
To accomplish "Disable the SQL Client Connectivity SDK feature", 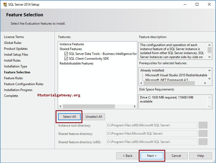I will tap(66, 58).
